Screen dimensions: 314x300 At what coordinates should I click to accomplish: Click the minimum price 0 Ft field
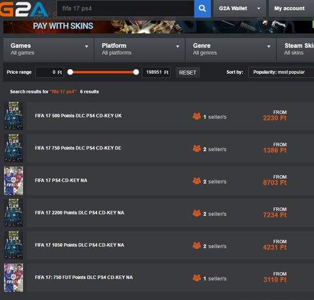pos(50,73)
